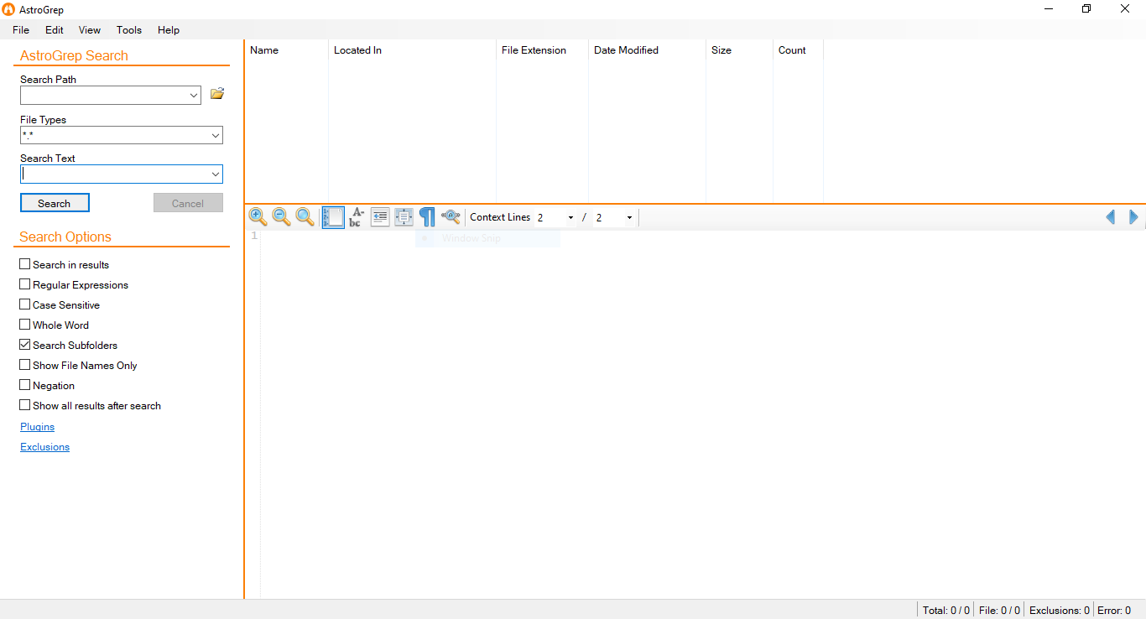The image size is (1146, 619).
Task: Sort results by Name column header
Action: tap(286, 50)
